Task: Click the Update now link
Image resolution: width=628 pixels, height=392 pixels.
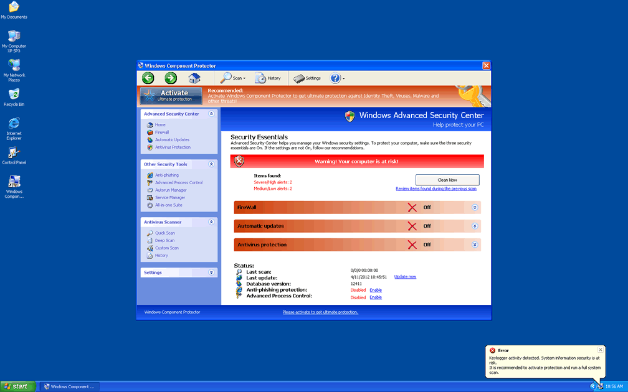Action: pos(405,277)
